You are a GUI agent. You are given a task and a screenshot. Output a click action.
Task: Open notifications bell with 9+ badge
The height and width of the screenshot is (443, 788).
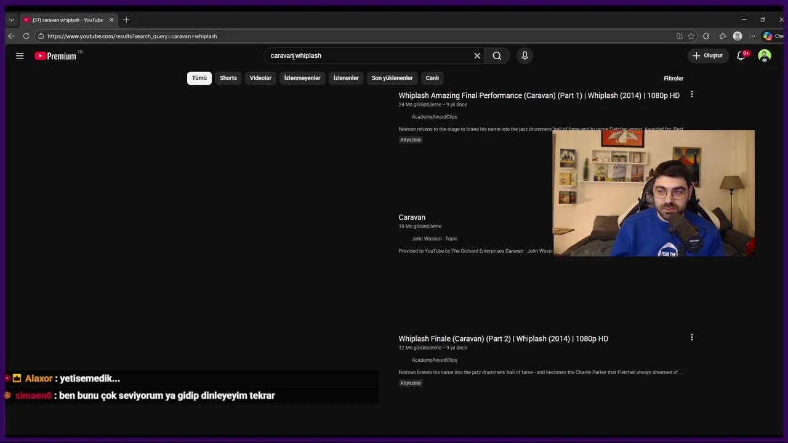pyautogui.click(x=742, y=55)
